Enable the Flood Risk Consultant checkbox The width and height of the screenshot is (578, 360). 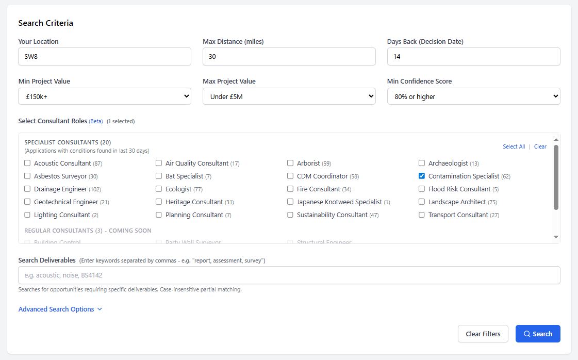tap(422, 189)
